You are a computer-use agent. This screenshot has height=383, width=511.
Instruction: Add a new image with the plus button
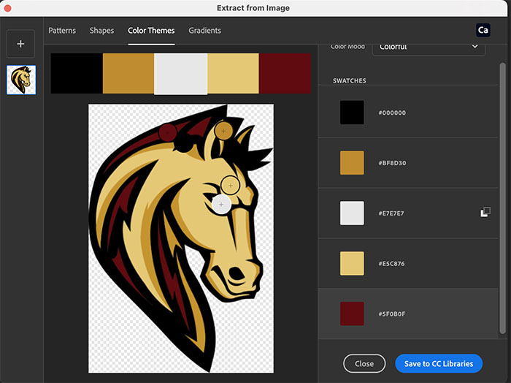[20, 44]
